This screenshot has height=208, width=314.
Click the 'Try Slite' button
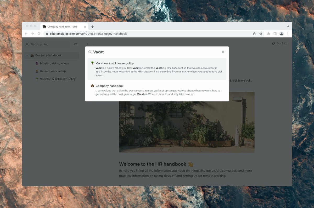point(279,43)
